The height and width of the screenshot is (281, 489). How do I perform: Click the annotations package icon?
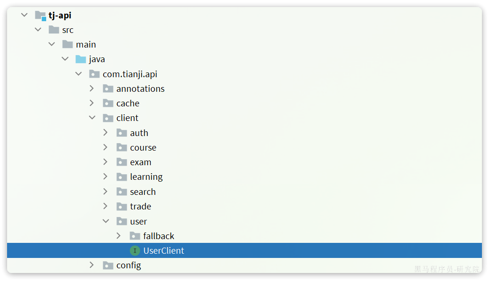pos(108,89)
